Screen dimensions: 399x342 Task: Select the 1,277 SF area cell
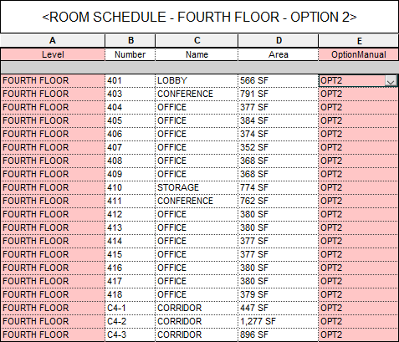pos(279,322)
